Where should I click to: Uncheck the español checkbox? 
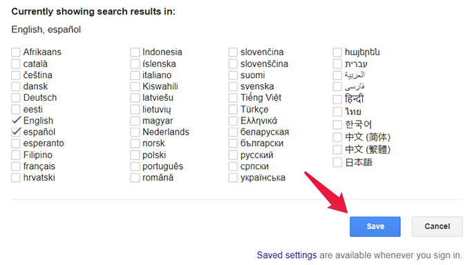tap(16, 132)
